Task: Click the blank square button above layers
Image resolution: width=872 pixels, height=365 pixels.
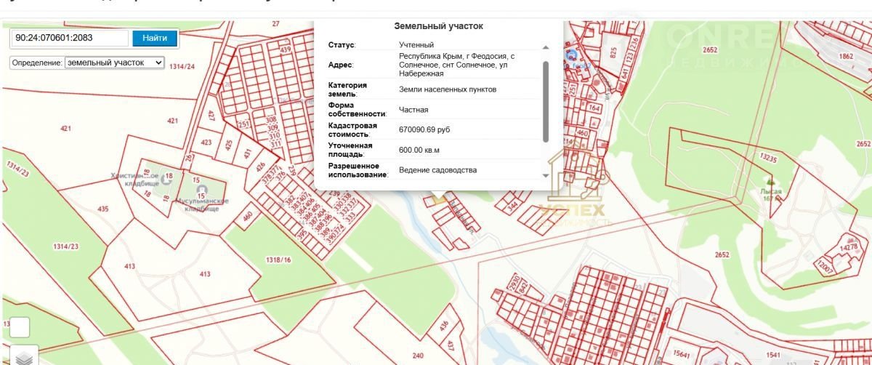Action: [20, 328]
